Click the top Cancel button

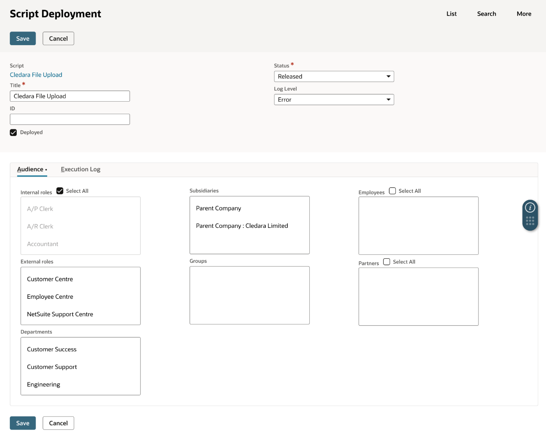coord(58,39)
